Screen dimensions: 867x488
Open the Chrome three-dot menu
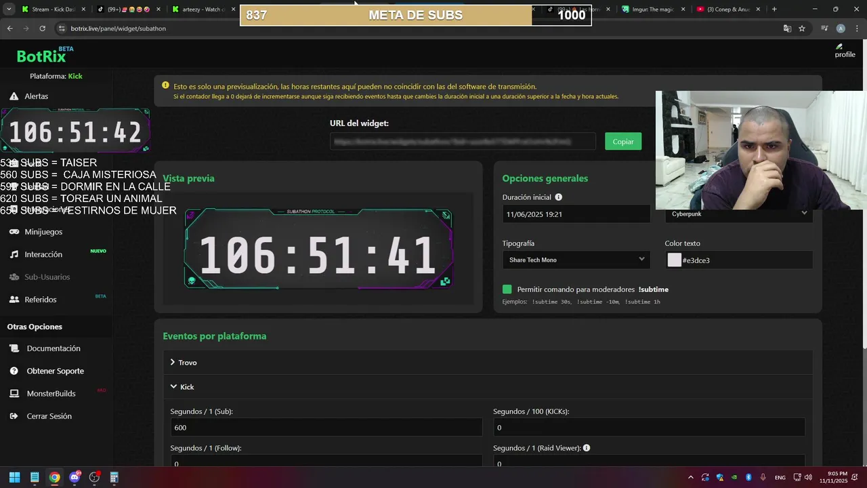(x=856, y=28)
